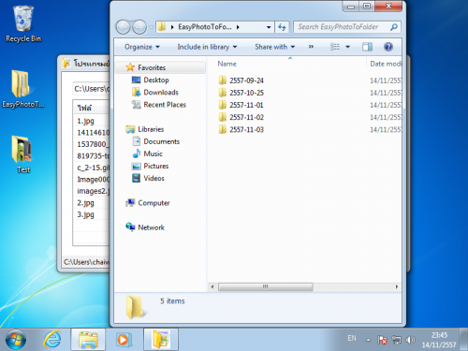
Task: Sort by Date modified column header
Action: [x=386, y=64]
